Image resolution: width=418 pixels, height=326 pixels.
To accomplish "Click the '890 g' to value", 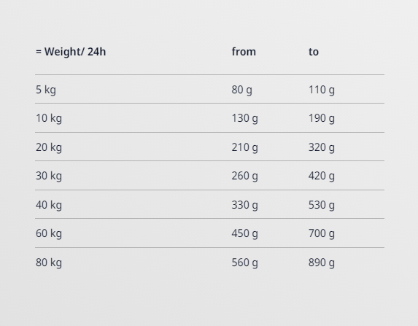I will [322, 263].
